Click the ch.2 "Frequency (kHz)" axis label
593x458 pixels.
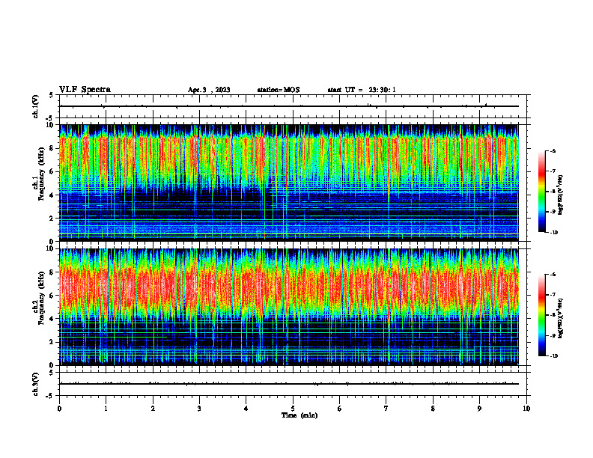41,298
